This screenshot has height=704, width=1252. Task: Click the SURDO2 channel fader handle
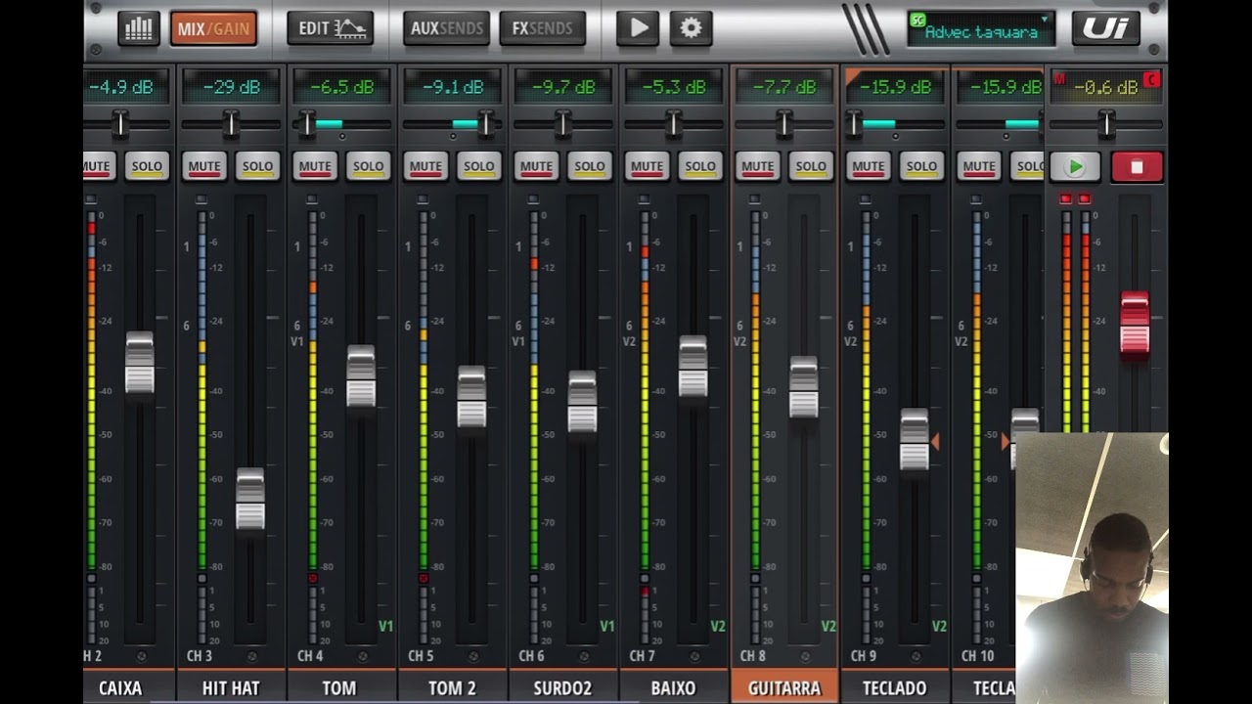point(582,402)
